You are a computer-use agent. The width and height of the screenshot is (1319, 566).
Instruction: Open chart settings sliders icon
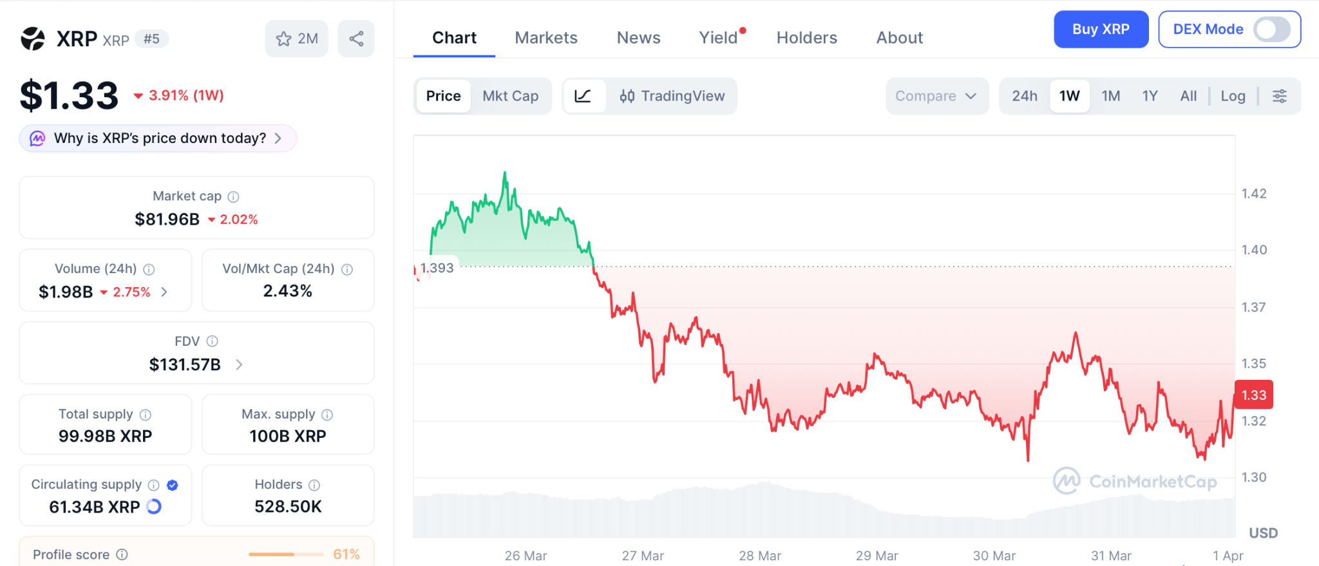[1279, 96]
